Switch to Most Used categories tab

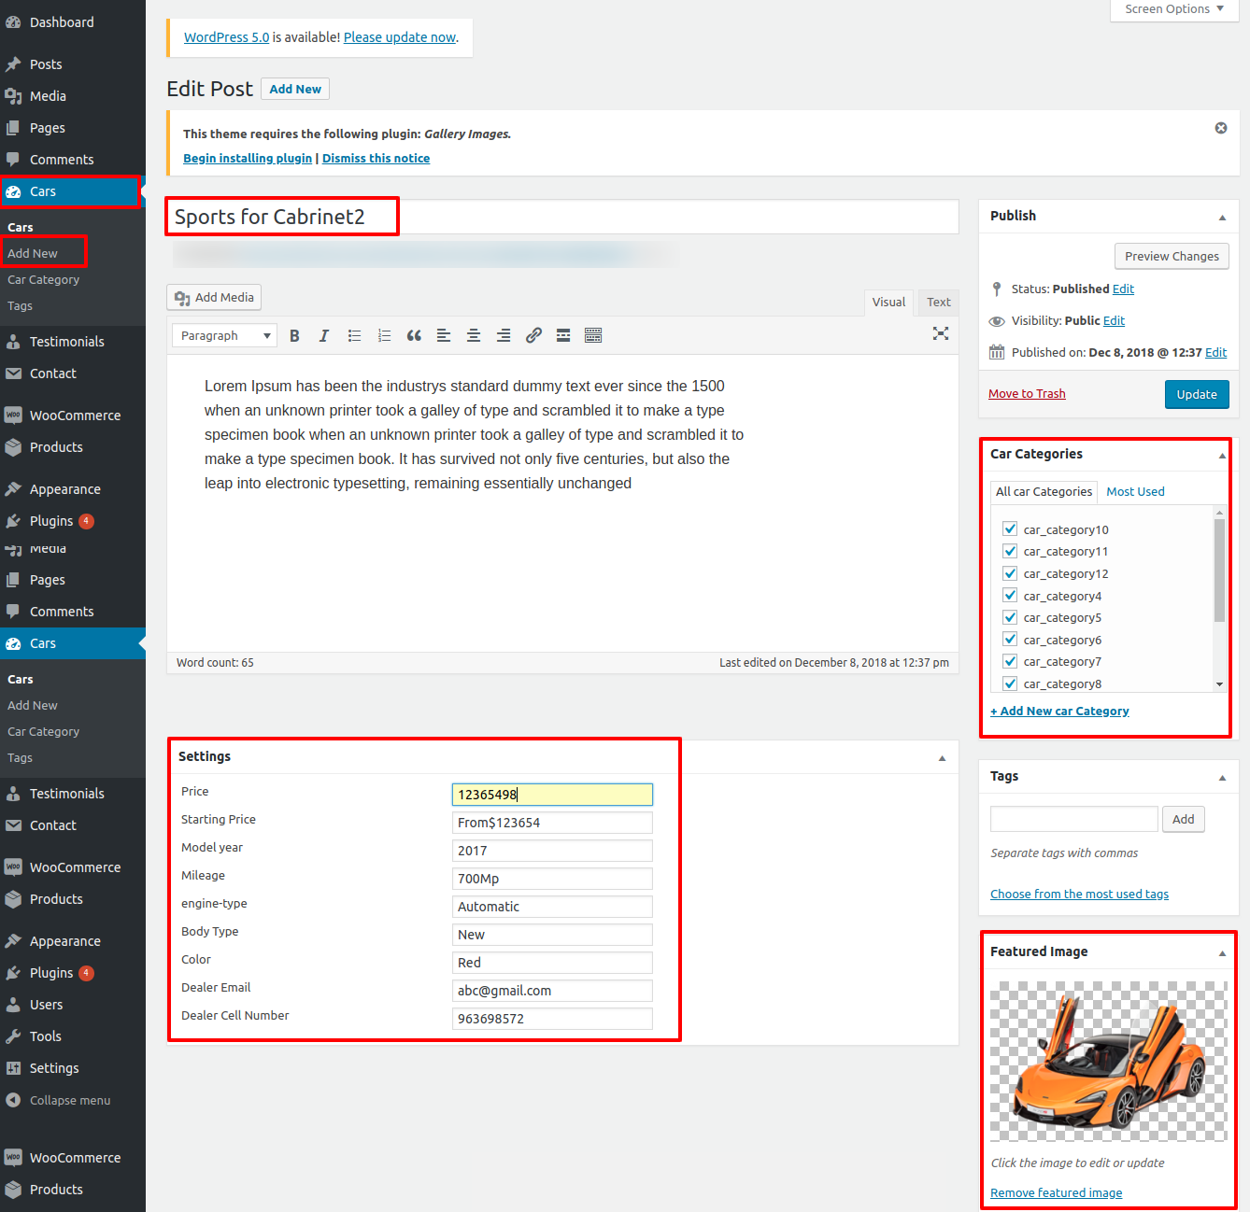tap(1135, 492)
